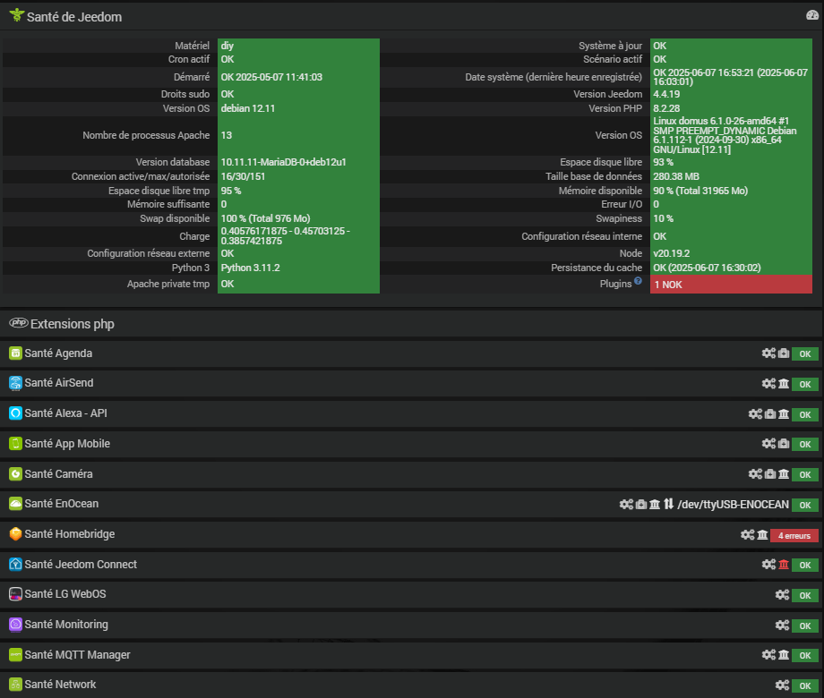824x698 pixels.
Task: Expand the Extensions php section
Action: point(412,324)
